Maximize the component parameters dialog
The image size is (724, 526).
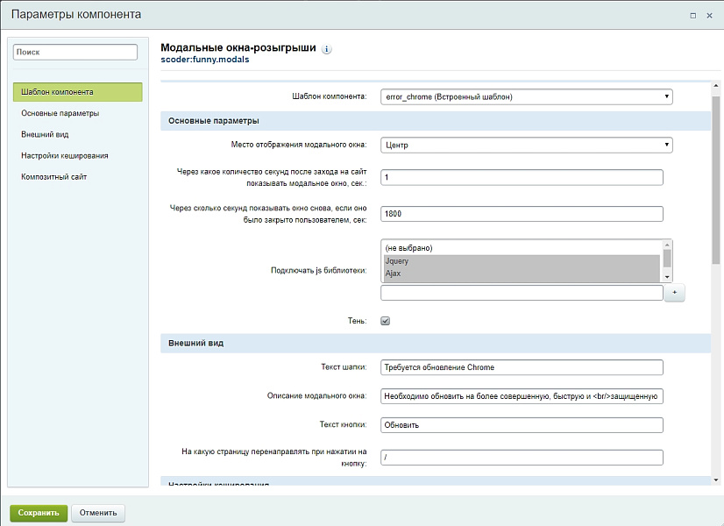click(693, 15)
